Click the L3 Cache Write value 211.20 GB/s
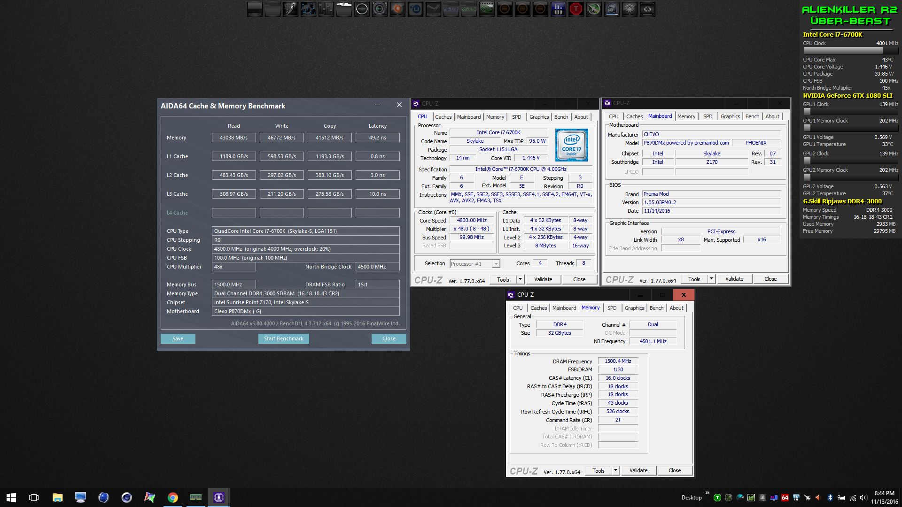 (x=282, y=194)
